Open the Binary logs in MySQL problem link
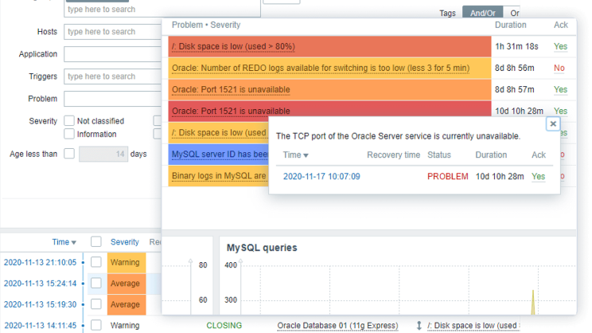Viewport: 592px width, 333px height. [x=219, y=176]
